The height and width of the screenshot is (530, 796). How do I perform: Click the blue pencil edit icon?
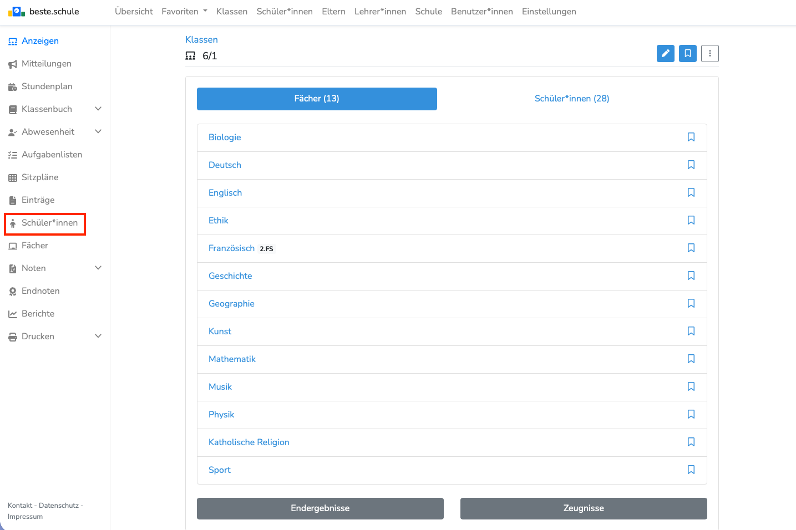tap(665, 54)
